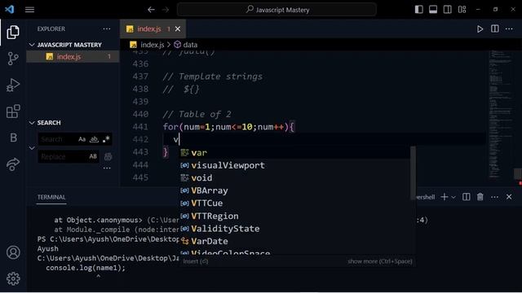Open editor More Actions ellipsis

(509, 29)
